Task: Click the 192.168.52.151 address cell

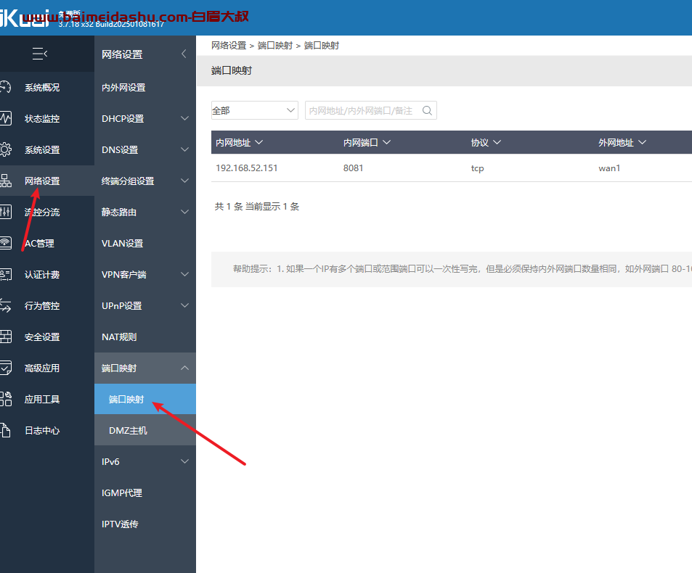Action: 247,168
